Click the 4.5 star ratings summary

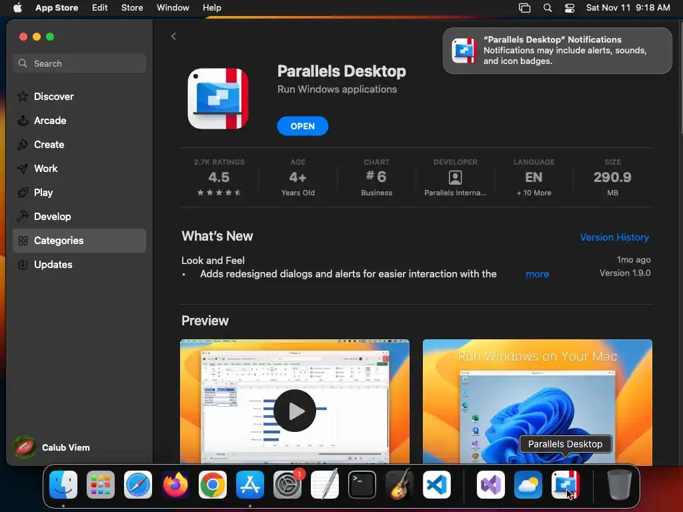point(219,179)
